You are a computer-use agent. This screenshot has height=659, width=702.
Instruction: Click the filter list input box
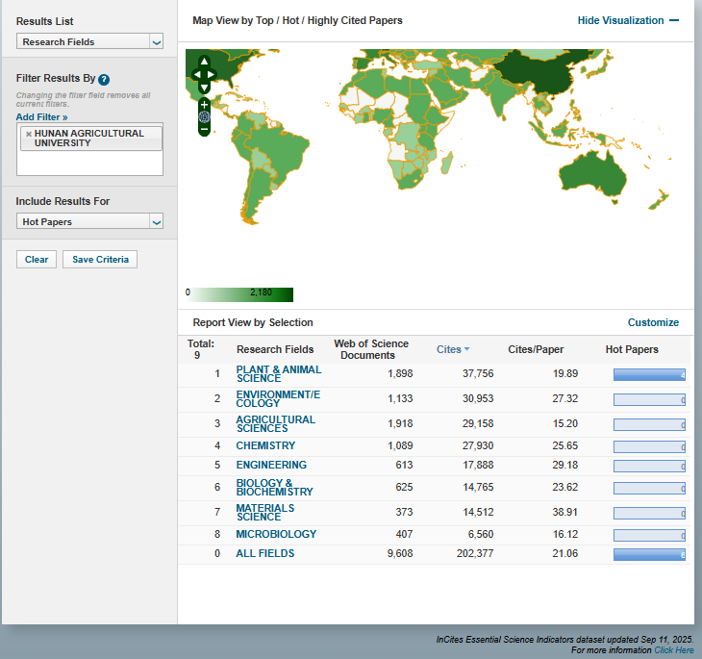tap(89, 164)
